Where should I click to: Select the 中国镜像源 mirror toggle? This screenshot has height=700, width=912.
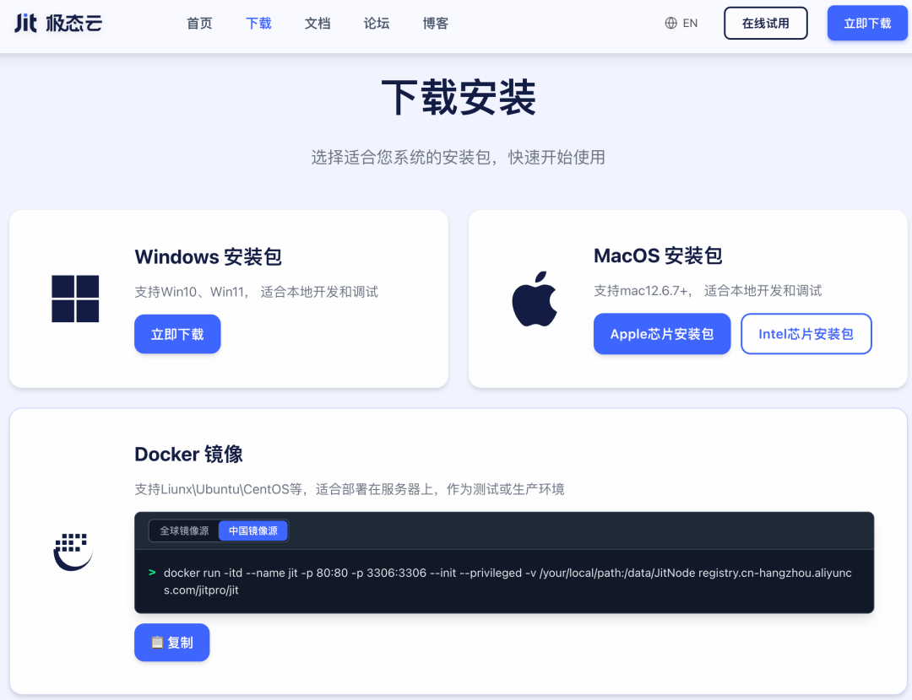coord(253,530)
